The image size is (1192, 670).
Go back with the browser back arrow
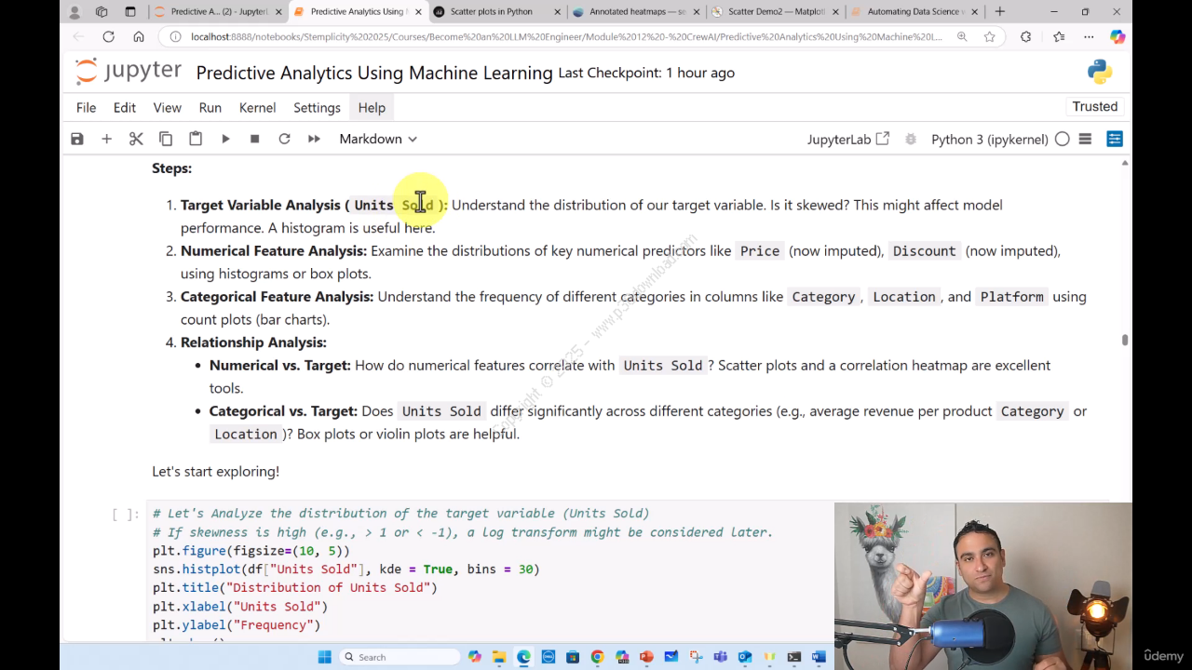(x=78, y=36)
